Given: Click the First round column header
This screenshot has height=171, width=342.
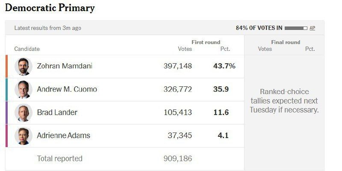Looking at the screenshot, I should tap(206, 42).
